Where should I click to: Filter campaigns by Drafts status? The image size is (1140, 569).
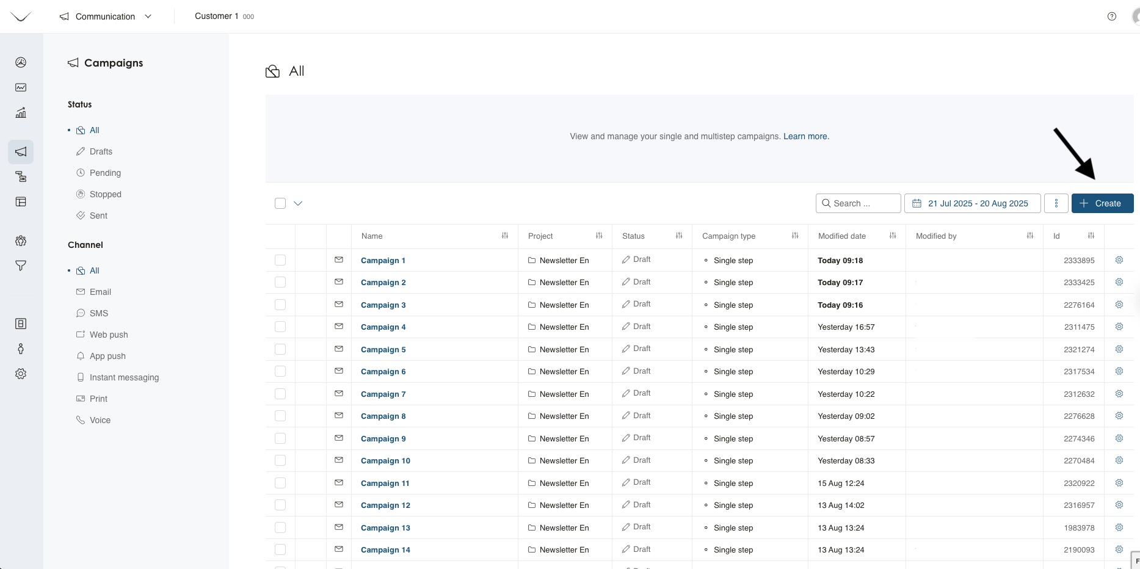tap(101, 151)
